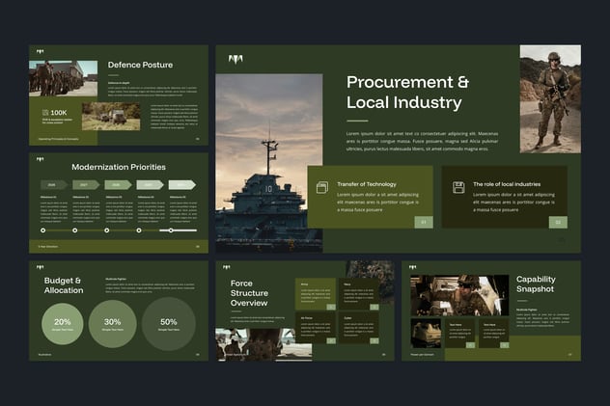
Task: Open the Capability Snapshot slide
Action: click(x=491, y=310)
